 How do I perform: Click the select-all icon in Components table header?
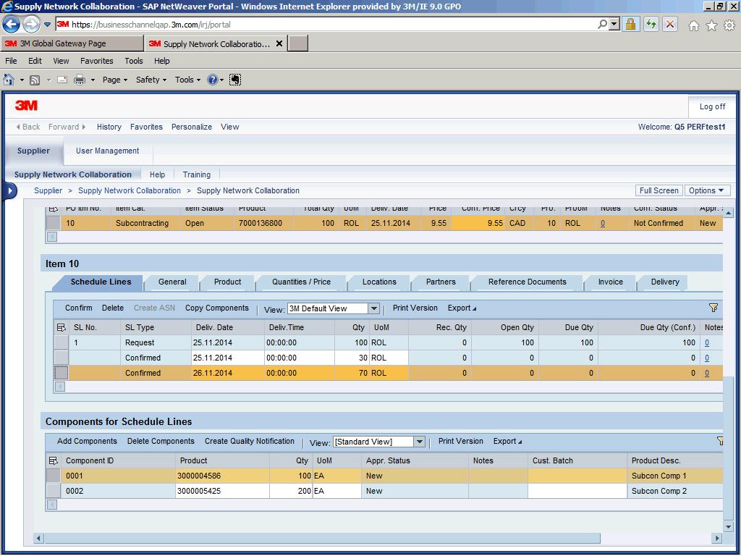coord(53,460)
